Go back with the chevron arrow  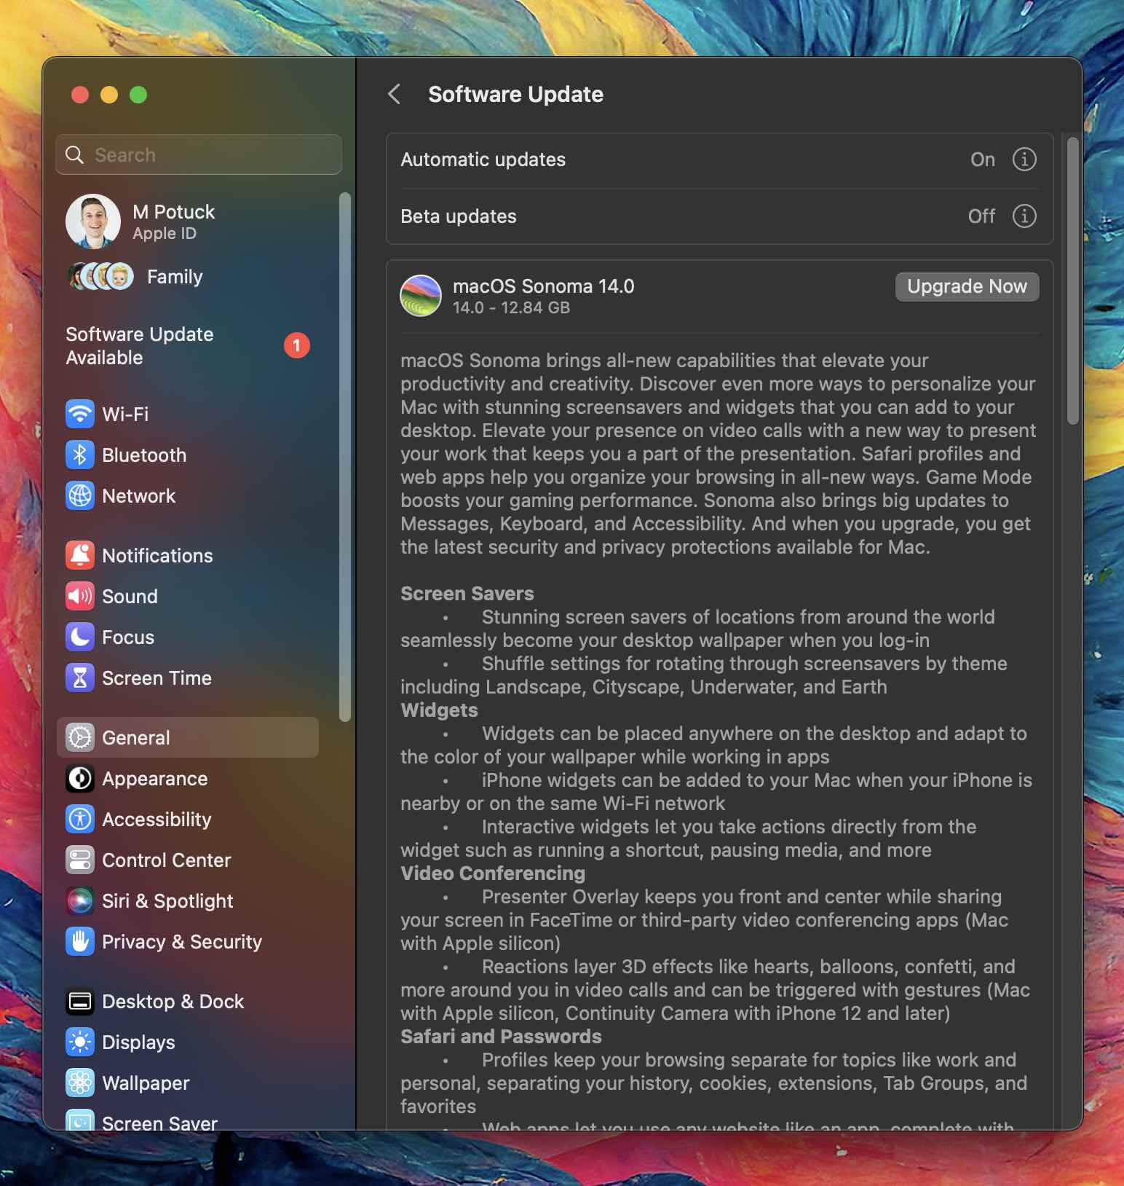pos(395,94)
